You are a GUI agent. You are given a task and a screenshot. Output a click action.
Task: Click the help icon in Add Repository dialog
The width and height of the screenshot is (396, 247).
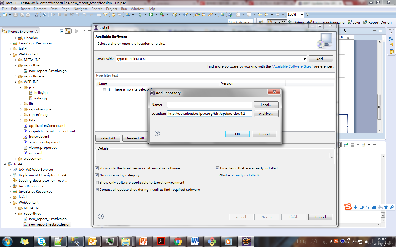[157, 134]
